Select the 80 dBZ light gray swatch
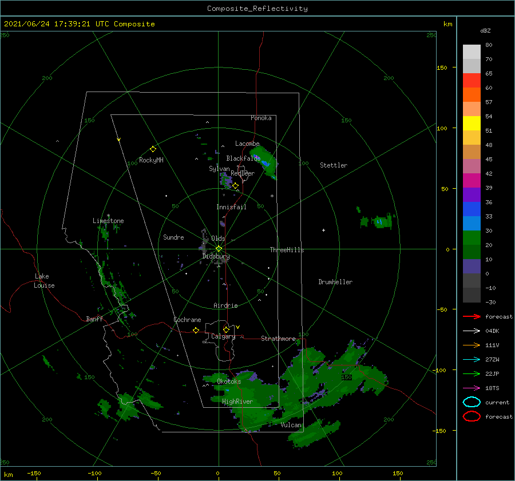 pyautogui.click(x=472, y=51)
